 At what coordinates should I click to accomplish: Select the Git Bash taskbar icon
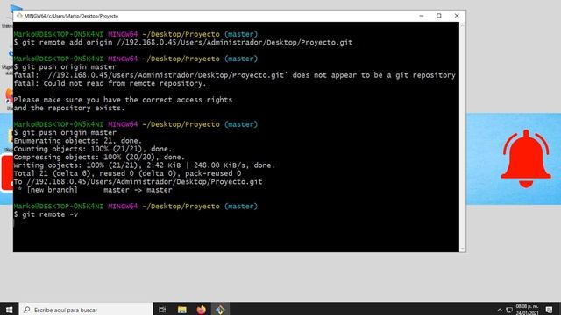[220, 310]
